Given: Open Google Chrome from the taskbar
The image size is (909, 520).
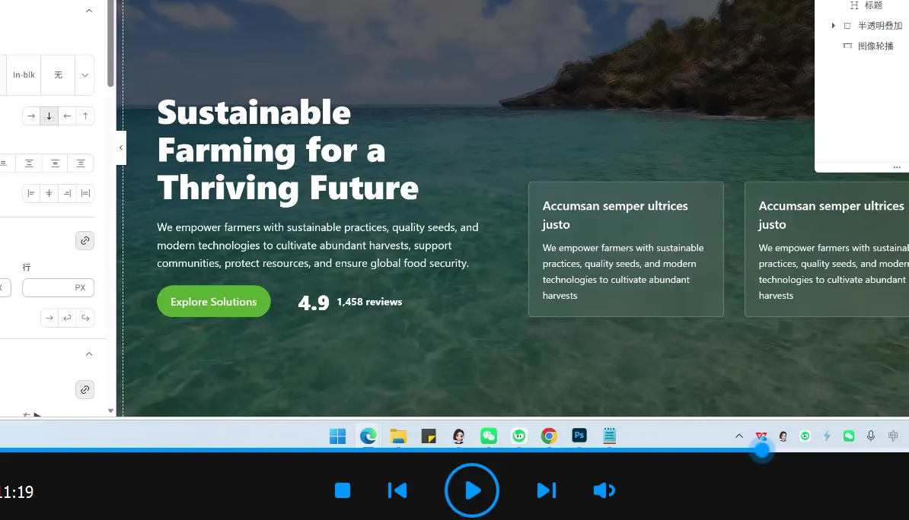Looking at the screenshot, I should (549, 436).
